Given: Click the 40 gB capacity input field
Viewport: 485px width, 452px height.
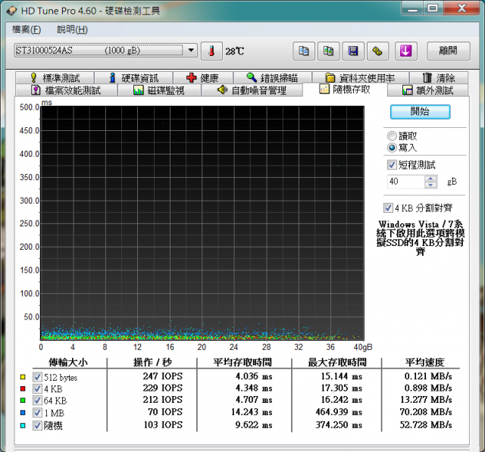Looking at the screenshot, I should [x=405, y=182].
